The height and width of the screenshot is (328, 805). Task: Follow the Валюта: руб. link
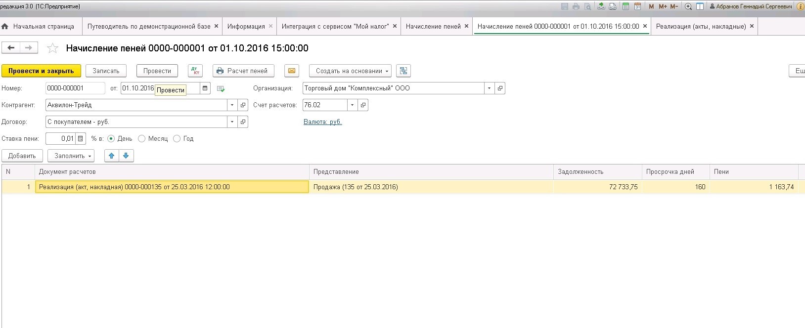click(322, 122)
